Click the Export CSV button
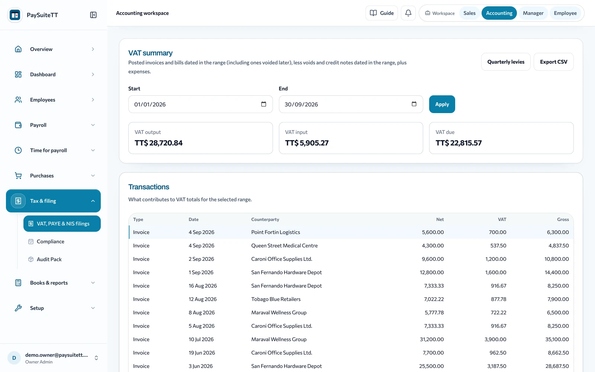Screen dimensions: 595x372 (x=553, y=62)
